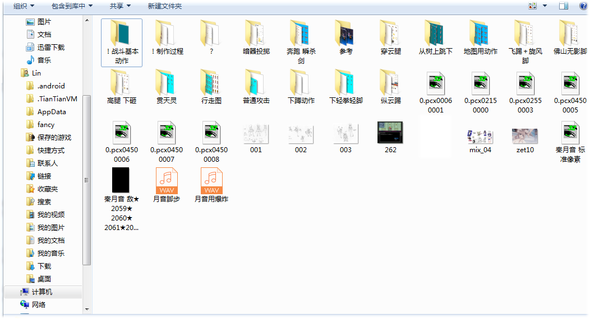The width and height of the screenshot is (590, 319).
Task: Select 联系人 in sidebar tree
Action: pos(42,163)
